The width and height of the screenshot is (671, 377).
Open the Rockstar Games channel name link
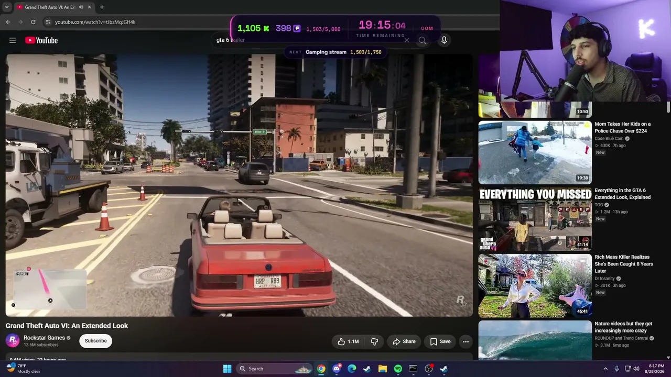coord(44,338)
